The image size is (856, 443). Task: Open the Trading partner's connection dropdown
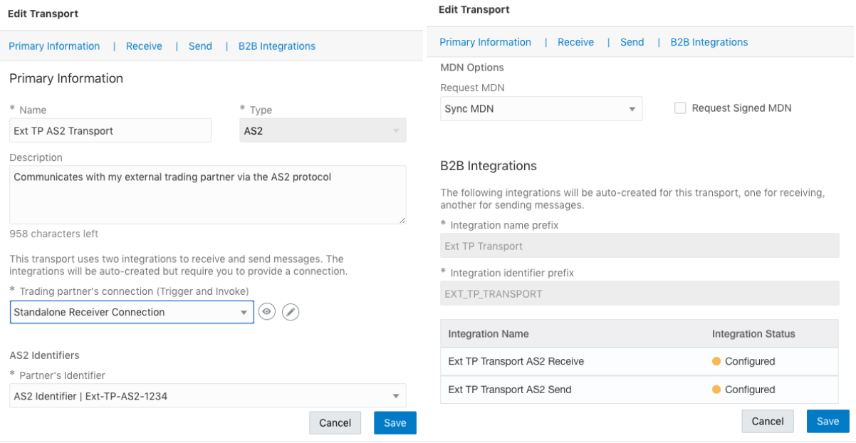pyautogui.click(x=244, y=312)
